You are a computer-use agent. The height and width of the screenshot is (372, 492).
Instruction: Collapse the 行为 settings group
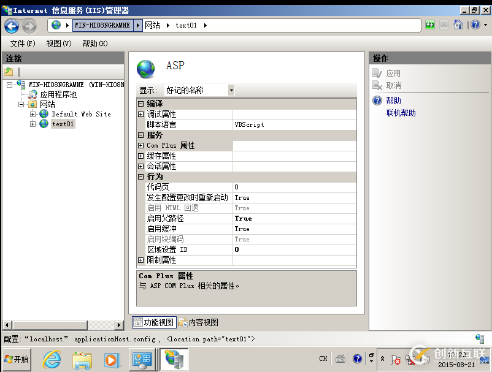140,177
